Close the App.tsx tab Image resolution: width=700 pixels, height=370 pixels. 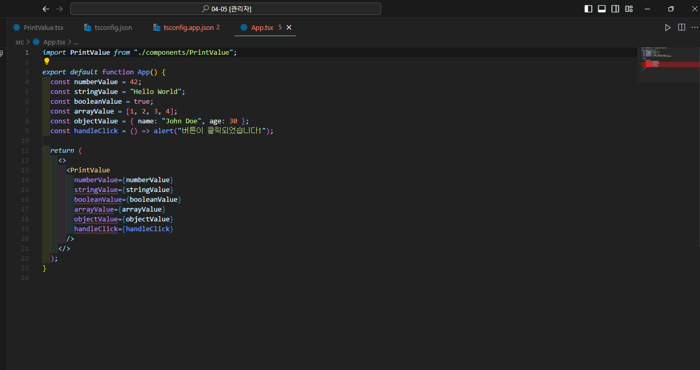pos(289,27)
